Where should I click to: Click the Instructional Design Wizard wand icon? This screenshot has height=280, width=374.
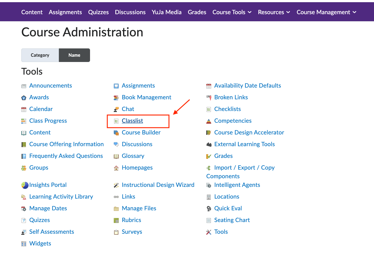click(116, 185)
